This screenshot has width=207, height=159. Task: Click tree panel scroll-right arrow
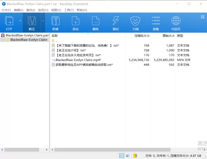coord(47,150)
